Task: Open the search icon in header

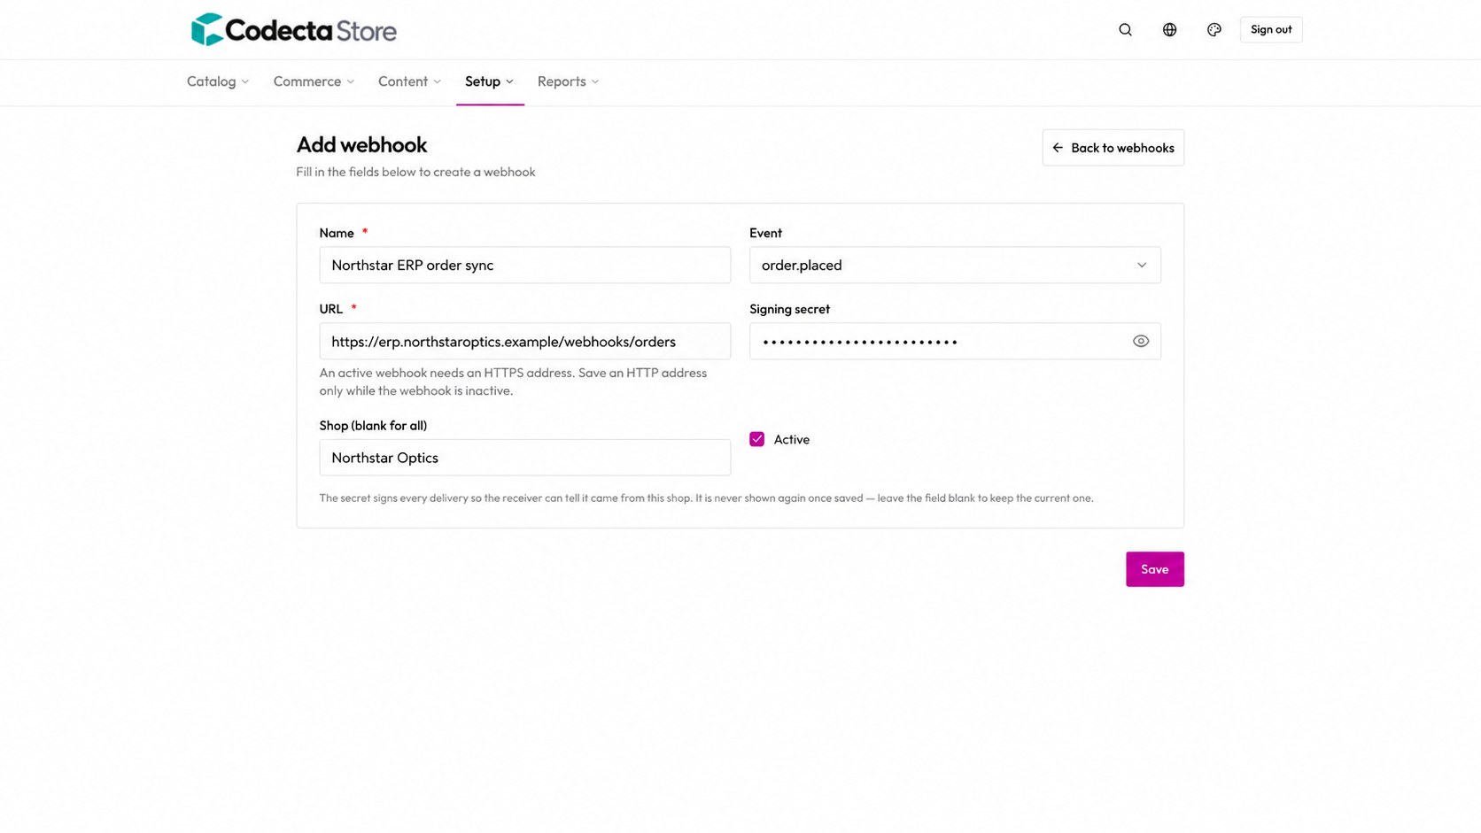Action: (x=1125, y=29)
